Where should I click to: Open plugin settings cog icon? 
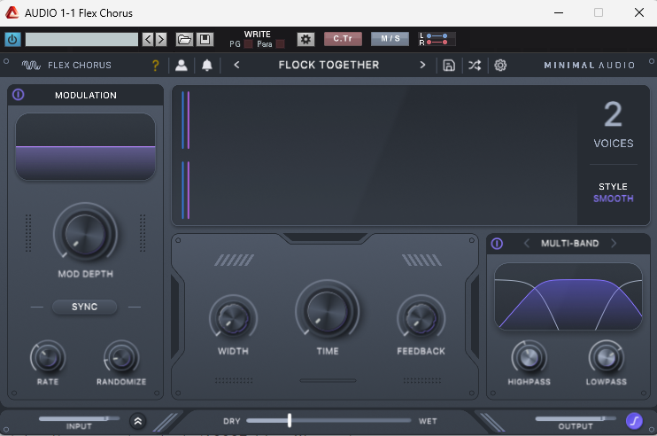[x=500, y=65]
